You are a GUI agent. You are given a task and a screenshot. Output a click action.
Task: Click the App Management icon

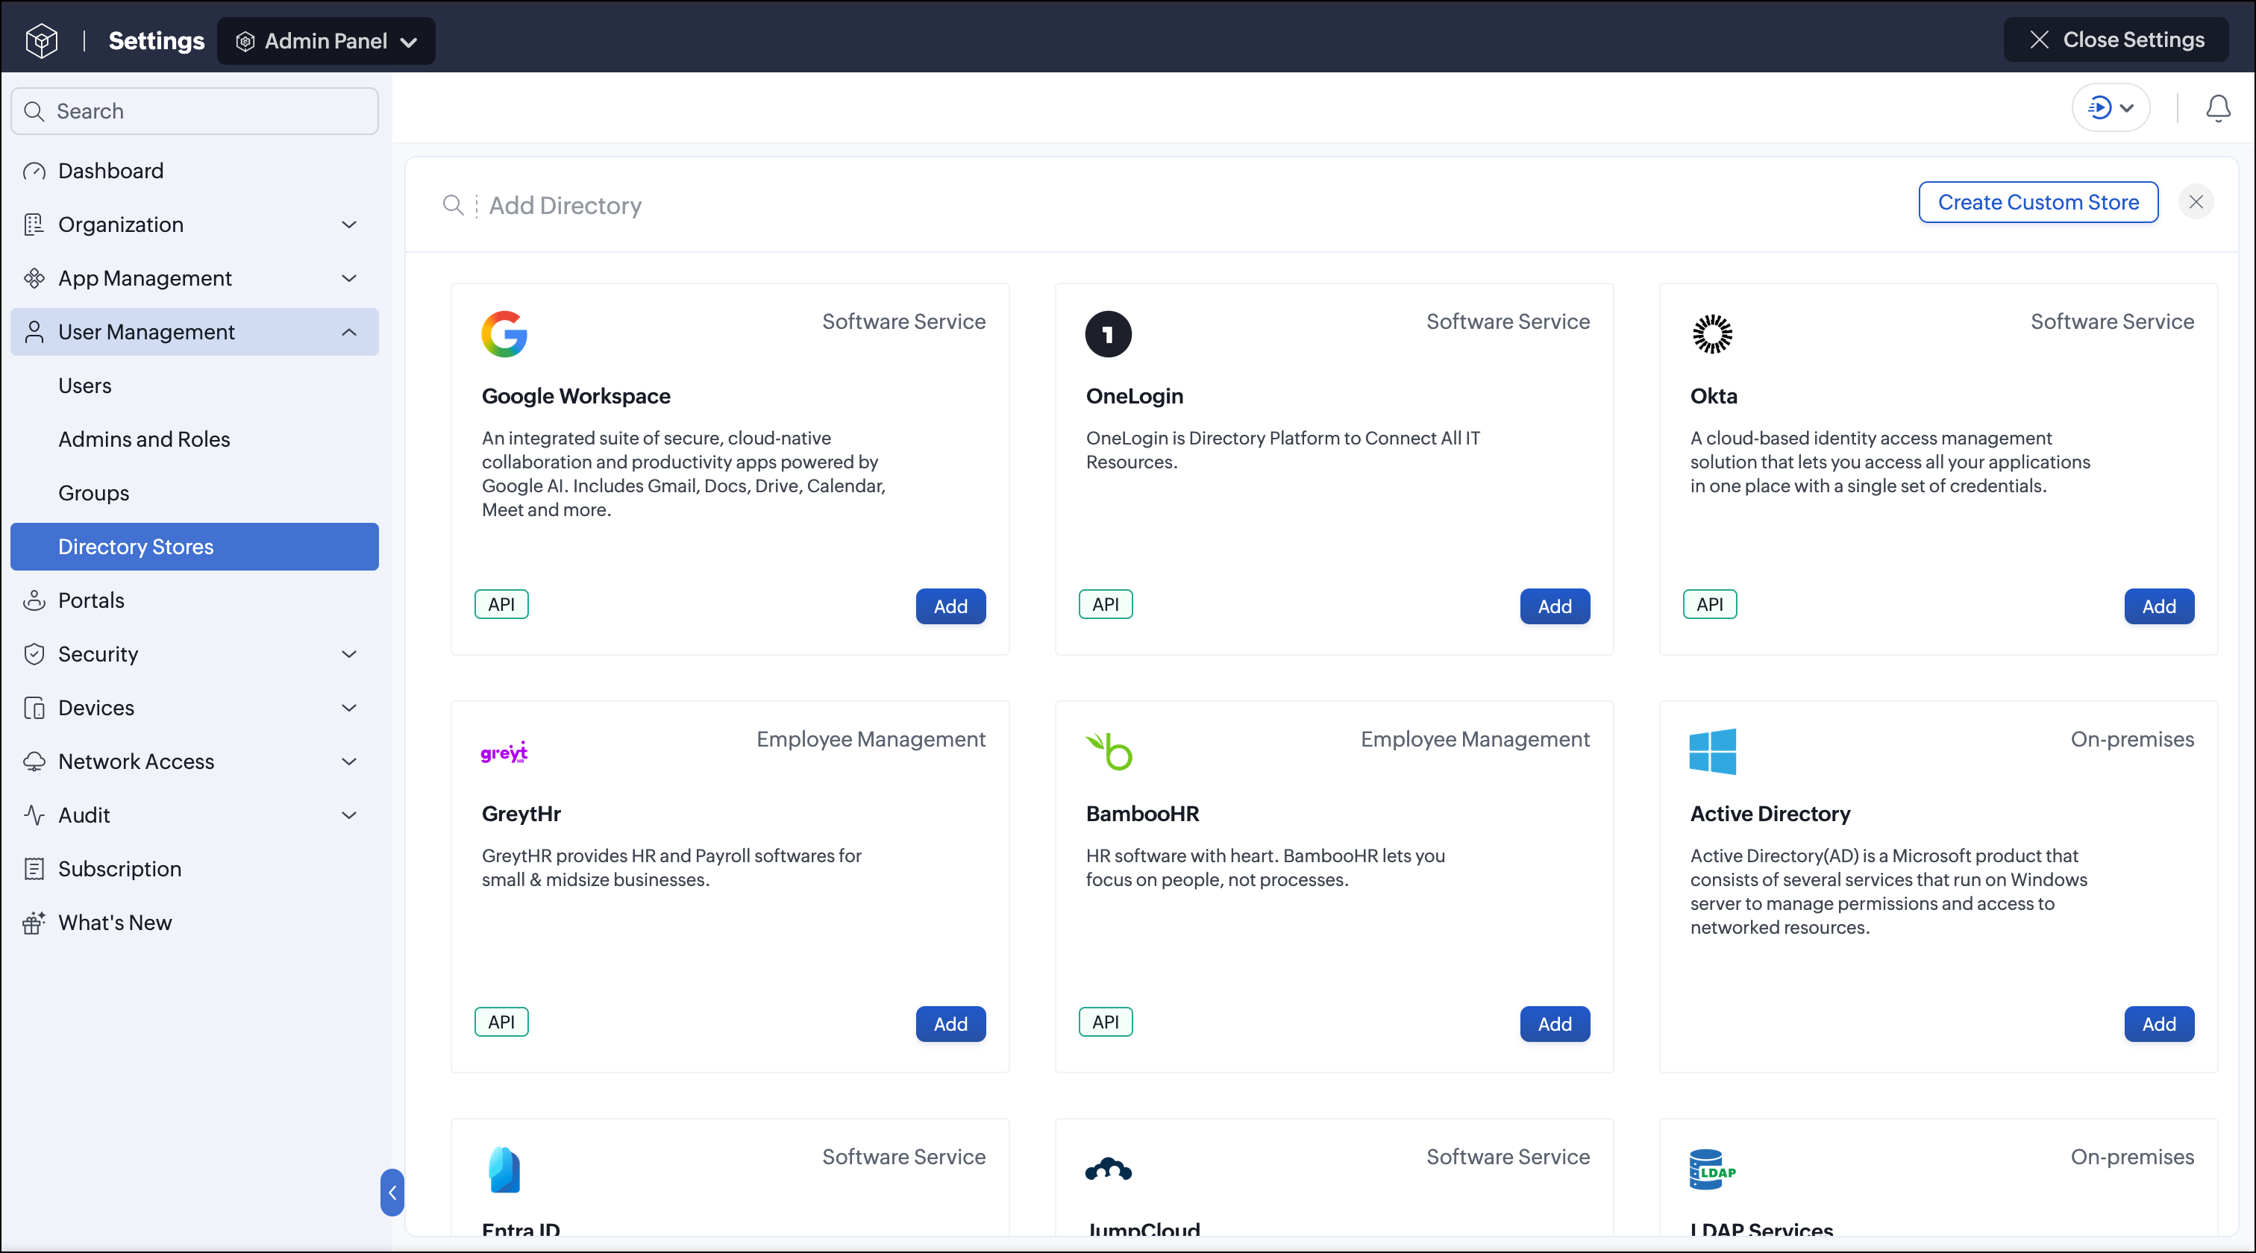point(34,278)
